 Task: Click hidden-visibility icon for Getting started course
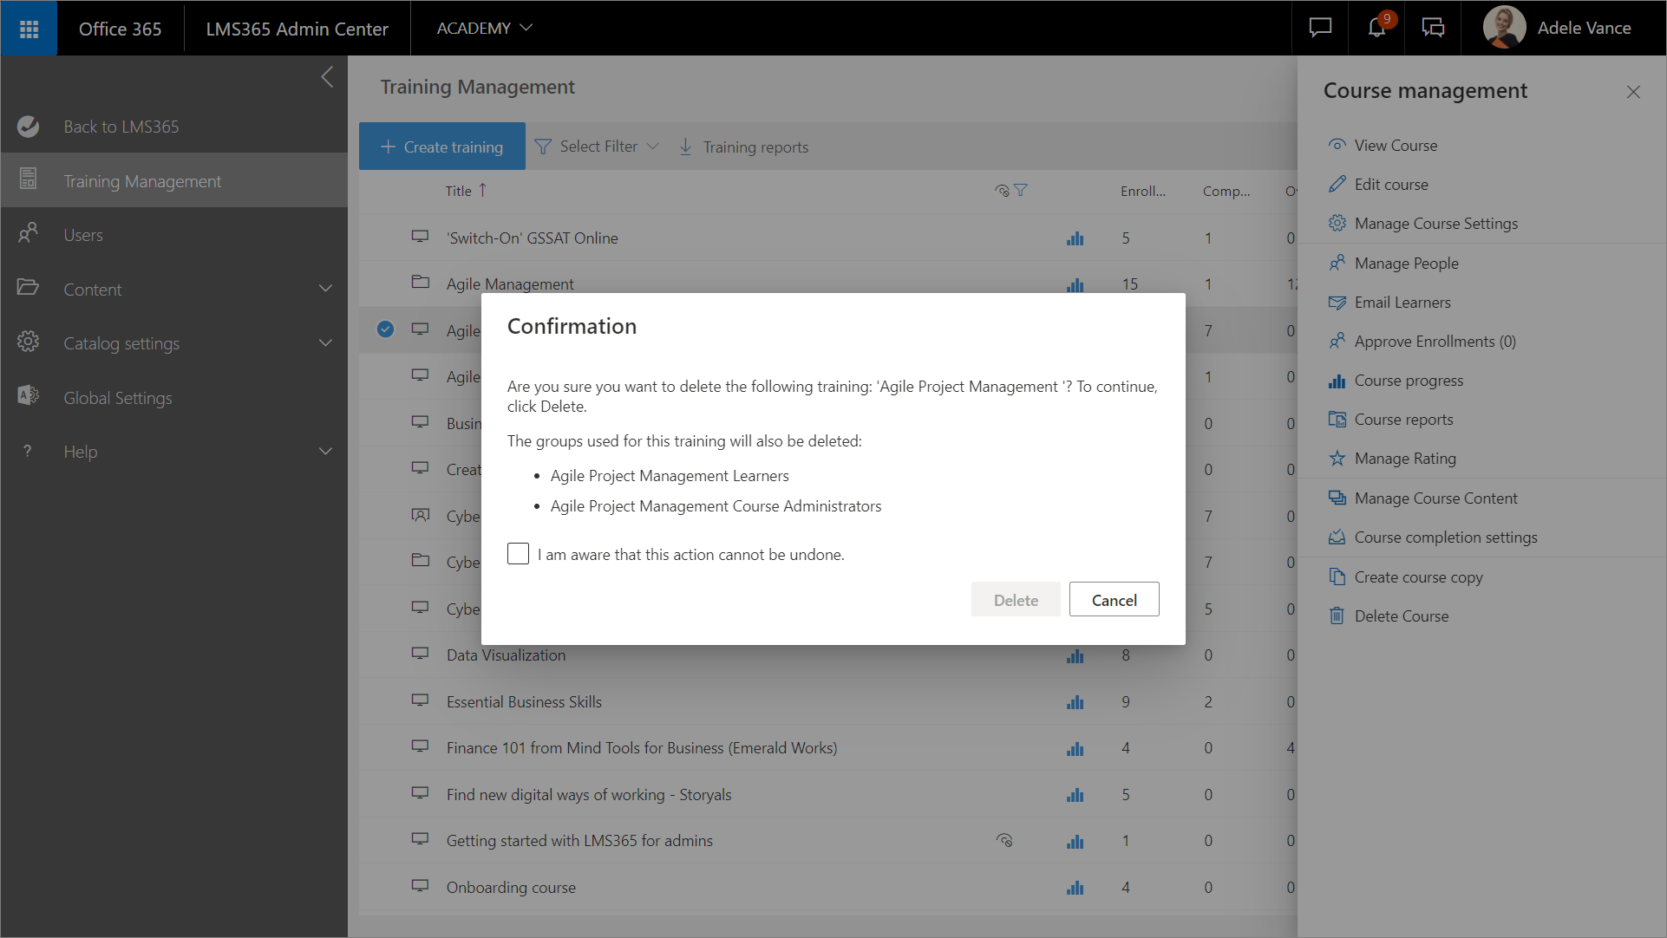(1004, 841)
